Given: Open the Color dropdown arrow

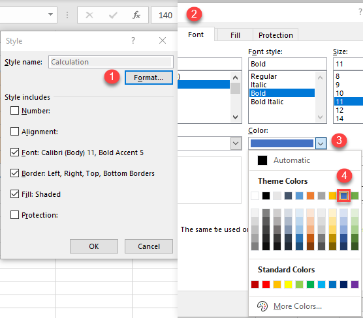Looking at the screenshot, I should [321, 143].
